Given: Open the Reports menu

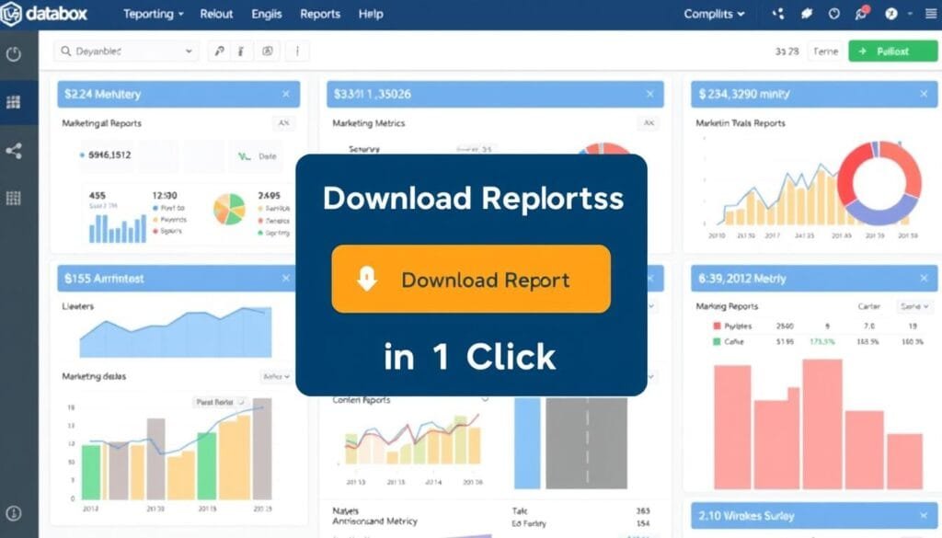Looking at the screenshot, I should [319, 15].
